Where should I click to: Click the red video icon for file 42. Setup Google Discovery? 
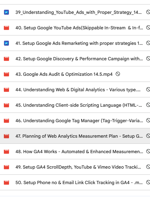(x=6, y=59)
